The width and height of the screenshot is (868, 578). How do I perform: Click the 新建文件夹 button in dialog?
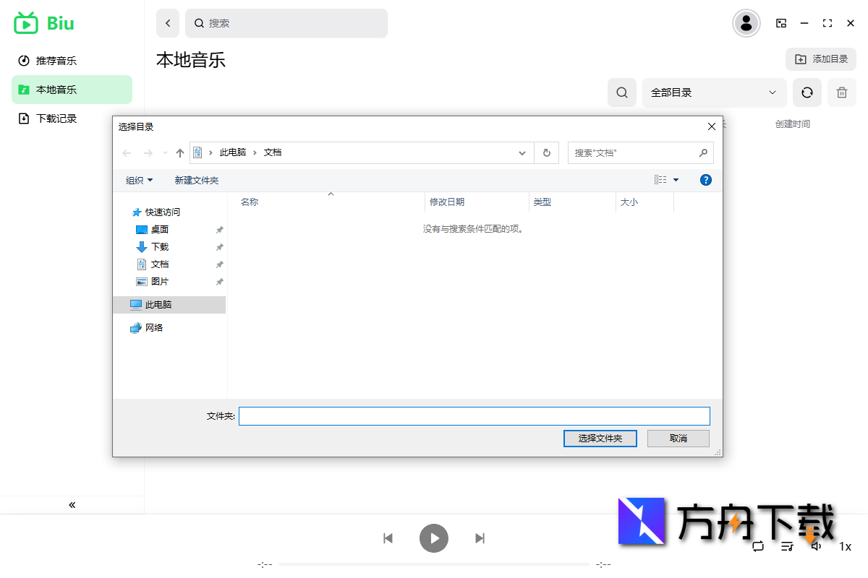[x=196, y=180]
